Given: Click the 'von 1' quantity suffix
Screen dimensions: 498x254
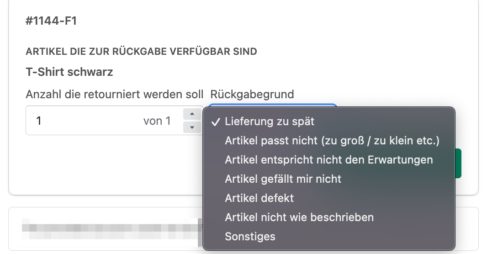Looking at the screenshot, I should [157, 121].
